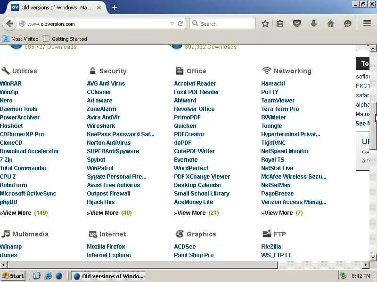
Task: Bookmark this page with the star icon
Action: (x=265, y=24)
